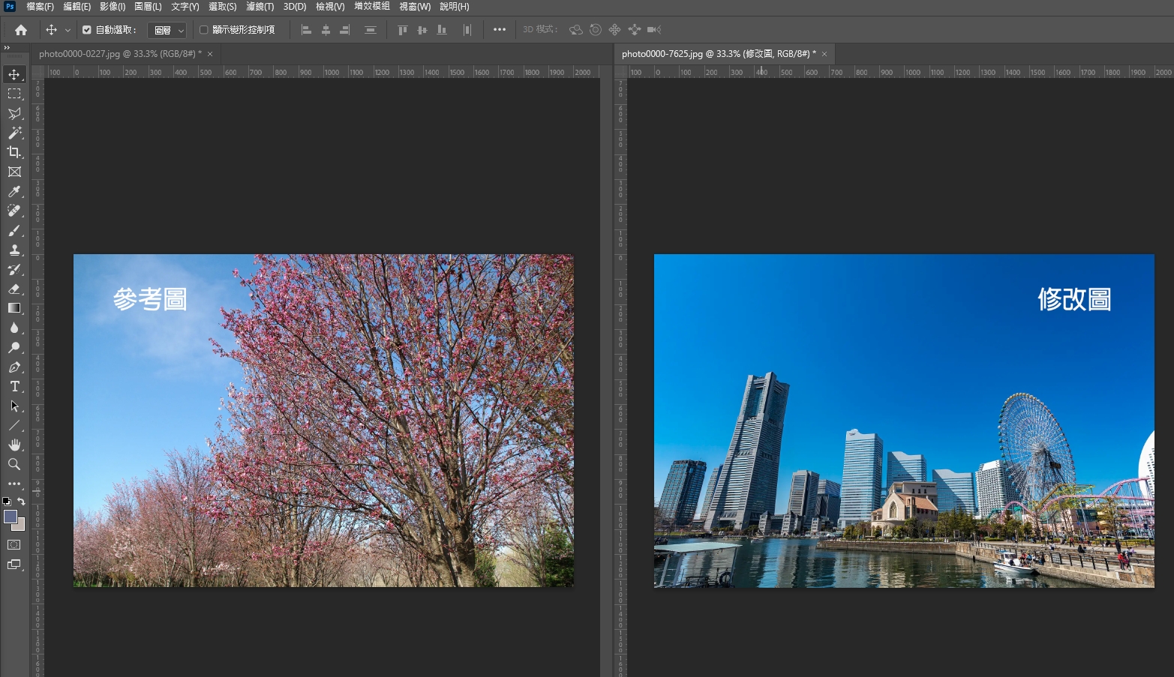Open the 濾鏡(T) menu

point(260,7)
